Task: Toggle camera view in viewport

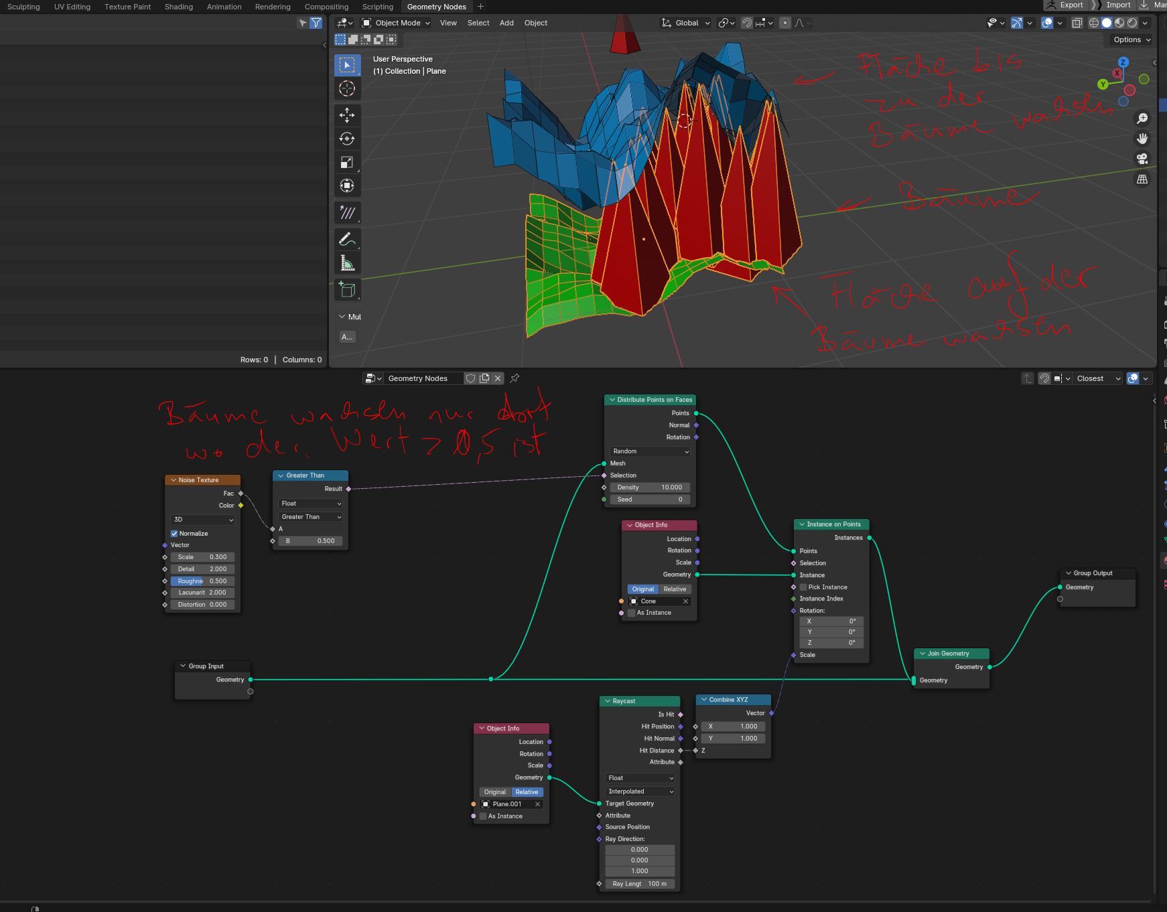Action: 1142,159
